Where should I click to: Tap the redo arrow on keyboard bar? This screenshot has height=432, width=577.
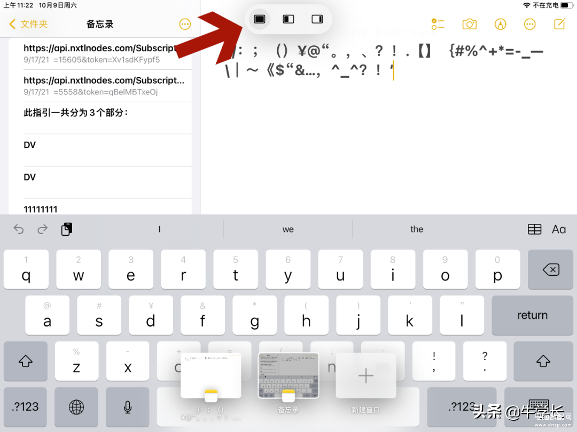(42, 229)
